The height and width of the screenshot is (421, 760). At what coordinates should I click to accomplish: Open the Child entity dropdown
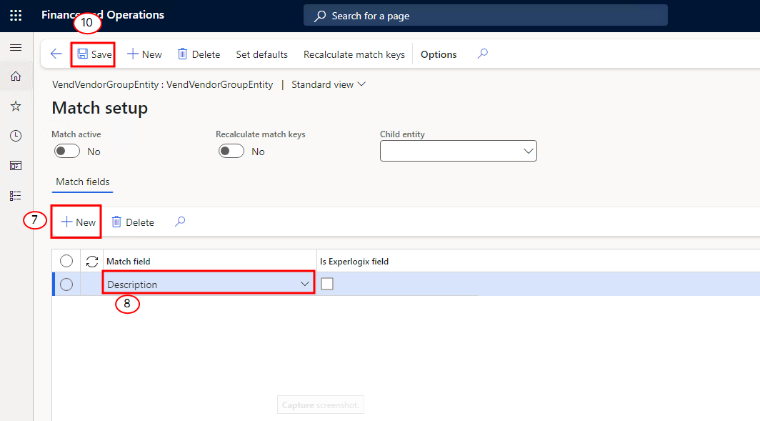(x=458, y=151)
